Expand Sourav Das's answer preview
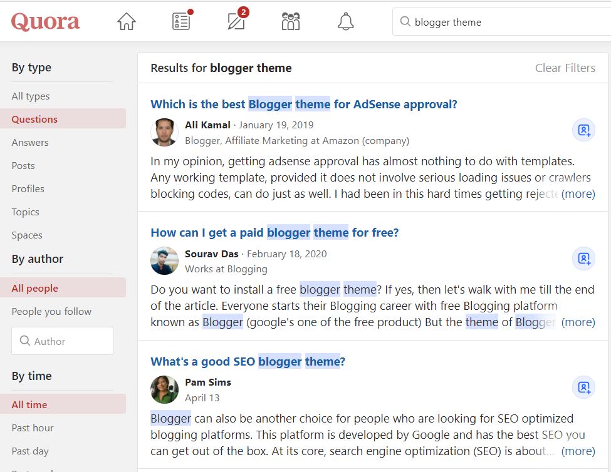The image size is (611, 472). tap(578, 322)
